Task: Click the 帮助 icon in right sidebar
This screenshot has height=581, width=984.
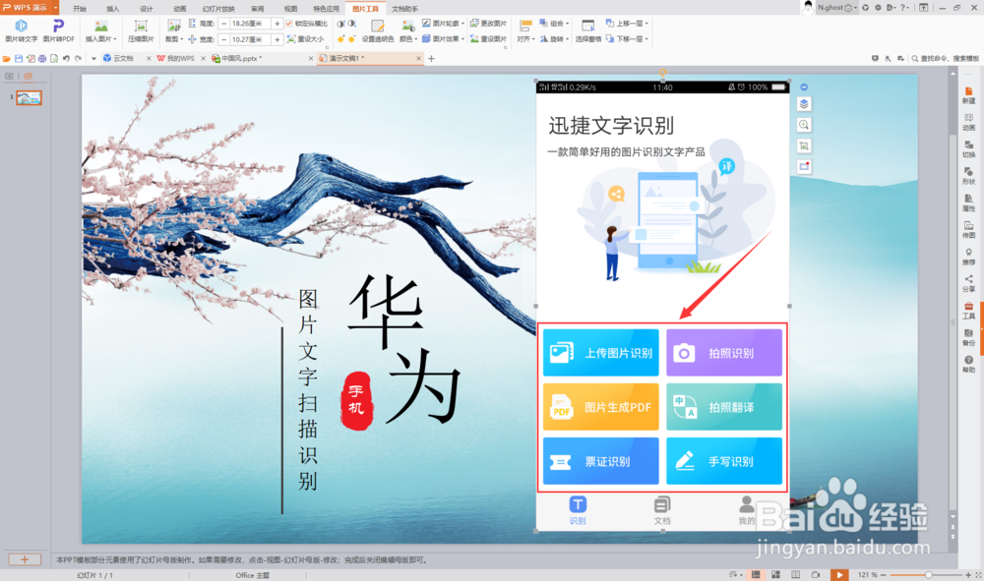Action: [x=969, y=364]
